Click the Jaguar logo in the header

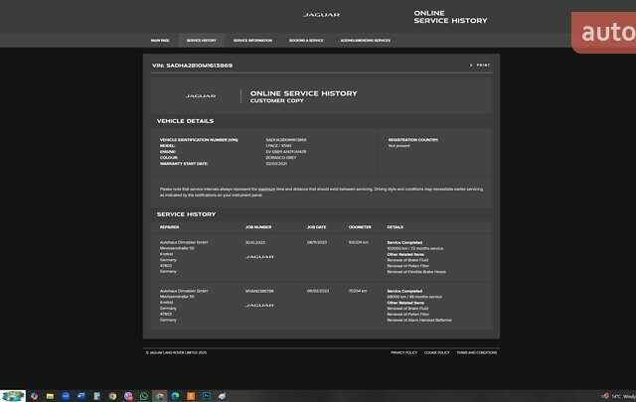pos(321,15)
